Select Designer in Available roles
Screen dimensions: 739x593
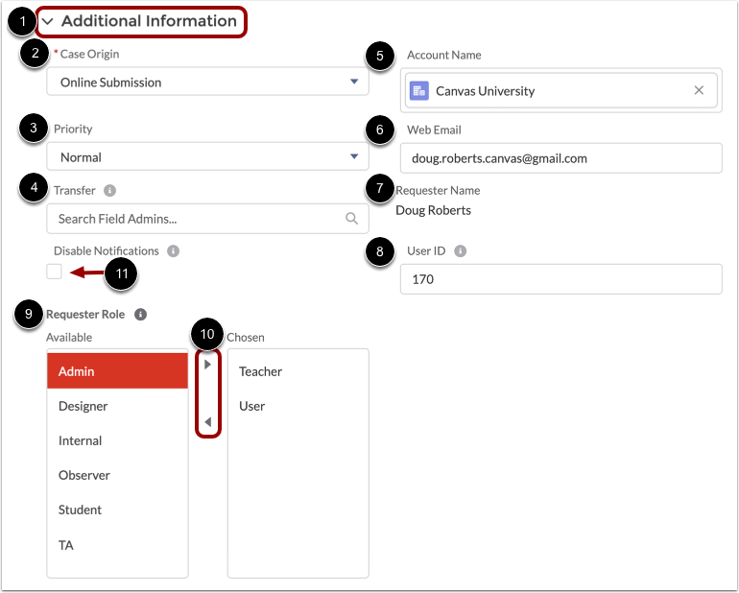(x=117, y=406)
